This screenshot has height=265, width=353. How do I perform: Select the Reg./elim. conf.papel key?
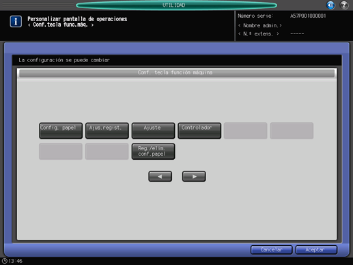[153, 152]
